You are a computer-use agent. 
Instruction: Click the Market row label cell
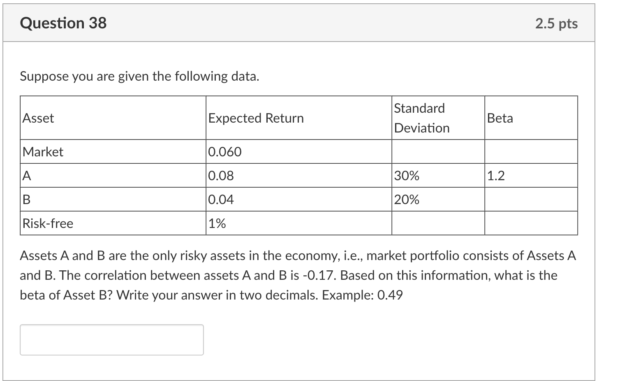click(x=113, y=152)
